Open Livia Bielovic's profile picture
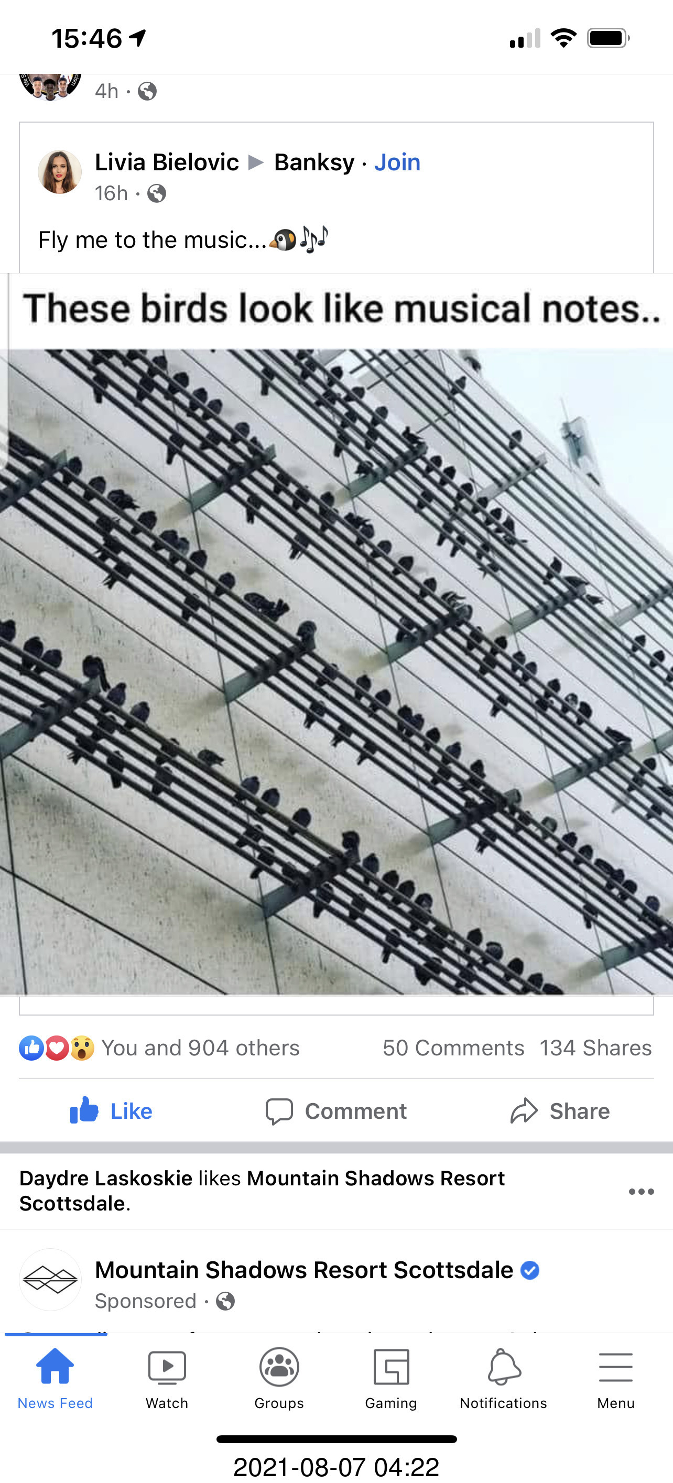The image size is (673, 1483). tap(59, 172)
